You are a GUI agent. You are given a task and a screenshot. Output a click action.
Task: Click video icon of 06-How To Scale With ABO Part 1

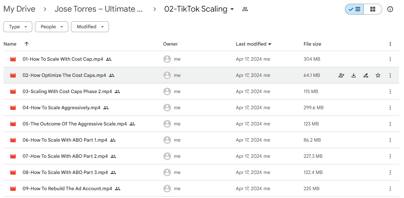(x=13, y=140)
